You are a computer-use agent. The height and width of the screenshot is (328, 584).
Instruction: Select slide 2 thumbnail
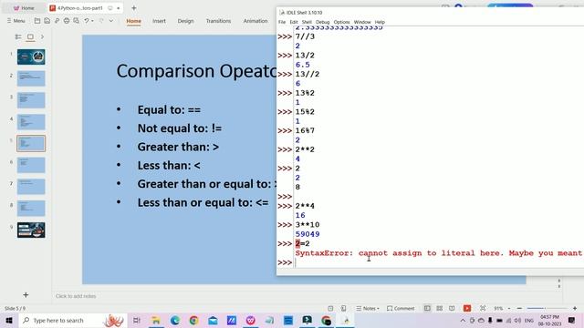click(x=31, y=78)
